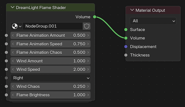
Task: Click the Displacement input socket
Action: [126, 47]
